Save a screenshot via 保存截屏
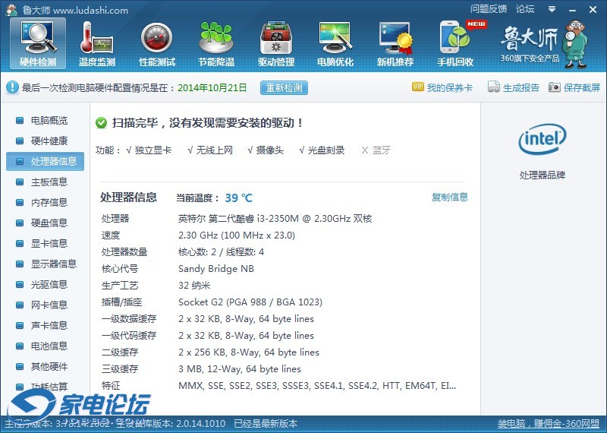 pyautogui.click(x=574, y=88)
